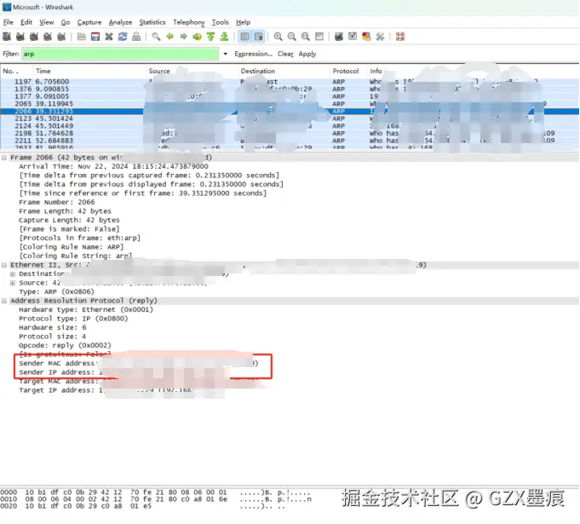Apply the display filter
The width and height of the screenshot is (580, 524).
307,54
